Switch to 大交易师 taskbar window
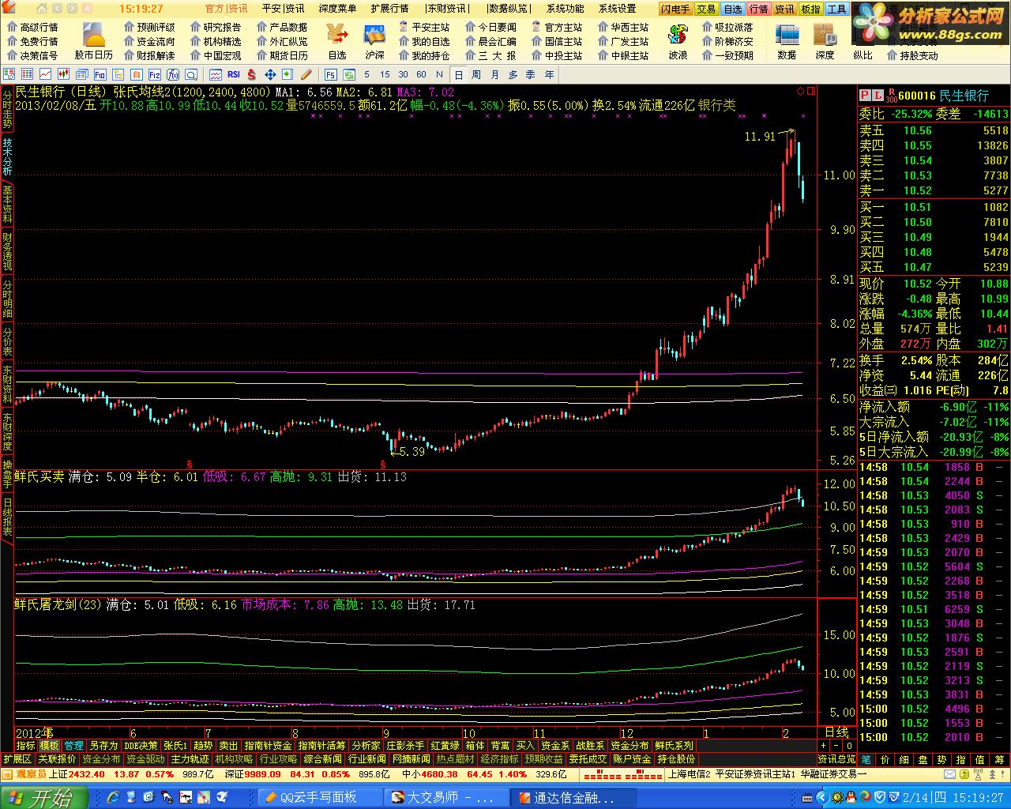The height and width of the screenshot is (809, 1011). click(446, 797)
